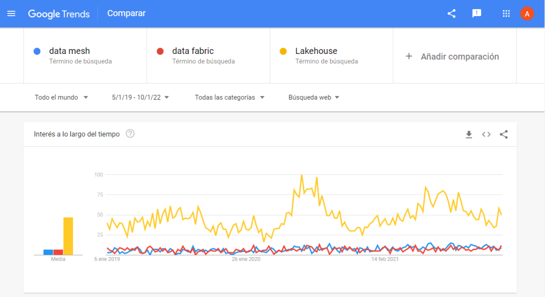Go to Google Trends home logo
This screenshot has height=297, width=545.
(x=59, y=14)
